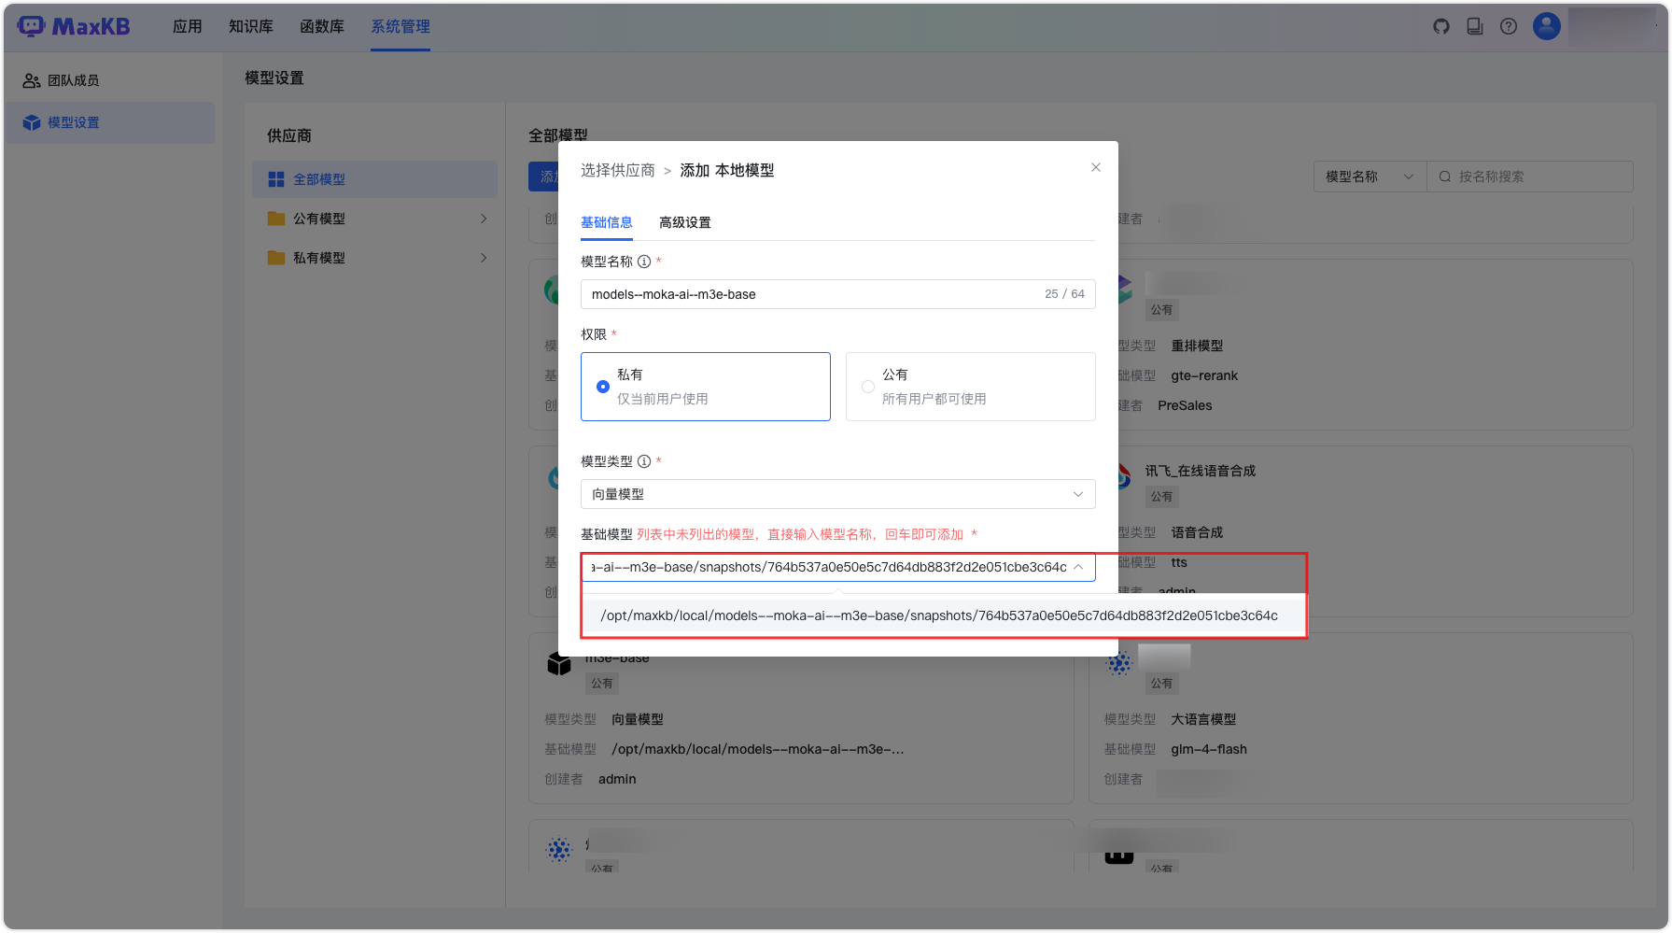
Task: Select 全部模型 in the supplier list
Action: [374, 179]
